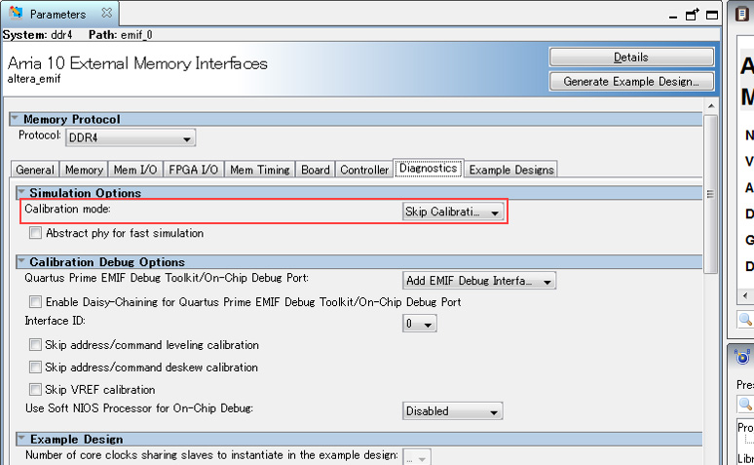Click Generate Example Design button
Image resolution: width=754 pixels, height=465 pixels.
pyautogui.click(x=630, y=82)
